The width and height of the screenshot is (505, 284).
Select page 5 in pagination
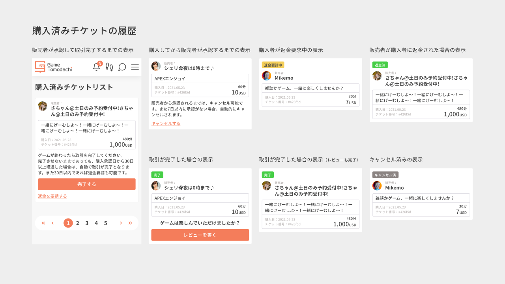[x=105, y=223]
